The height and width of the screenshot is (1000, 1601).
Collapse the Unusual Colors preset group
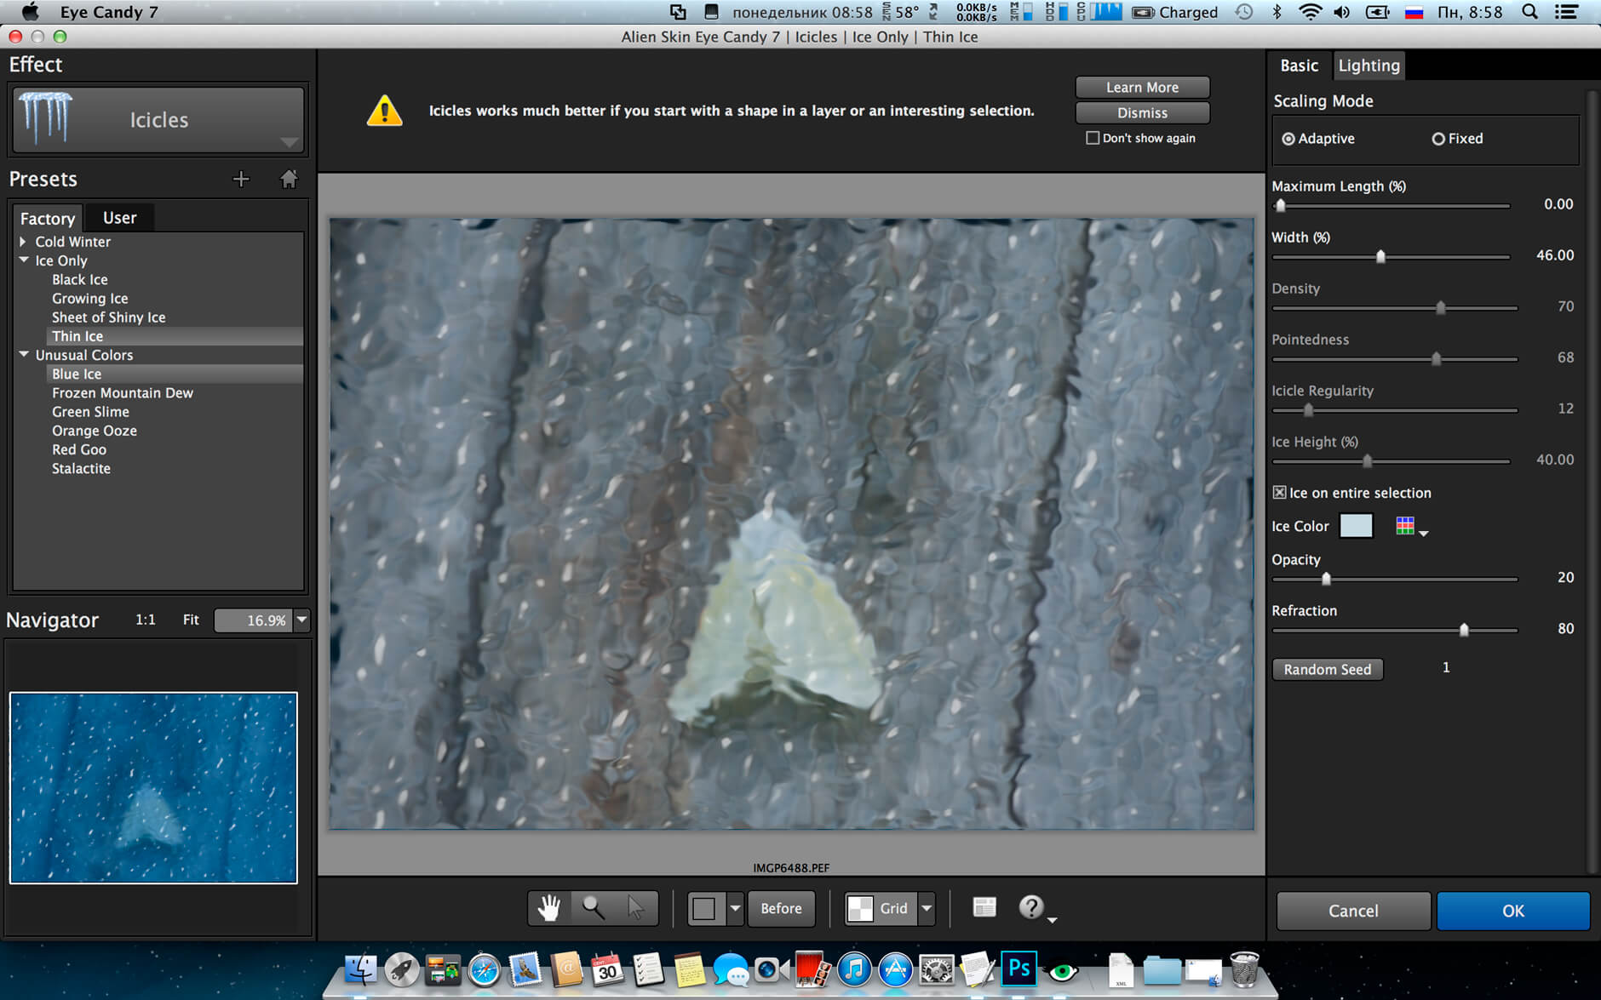[x=24, y=354]
